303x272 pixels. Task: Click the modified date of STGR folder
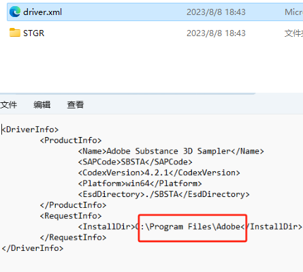coord(216,33)
